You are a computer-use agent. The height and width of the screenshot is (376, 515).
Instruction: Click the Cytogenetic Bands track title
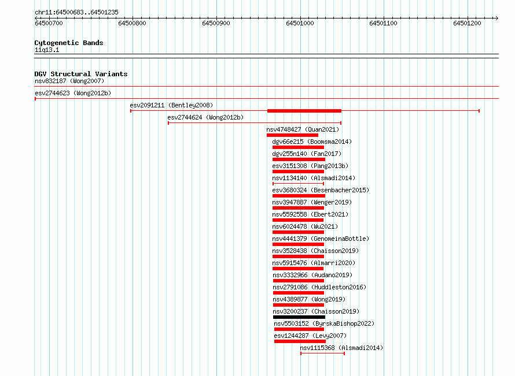point(69,43)
